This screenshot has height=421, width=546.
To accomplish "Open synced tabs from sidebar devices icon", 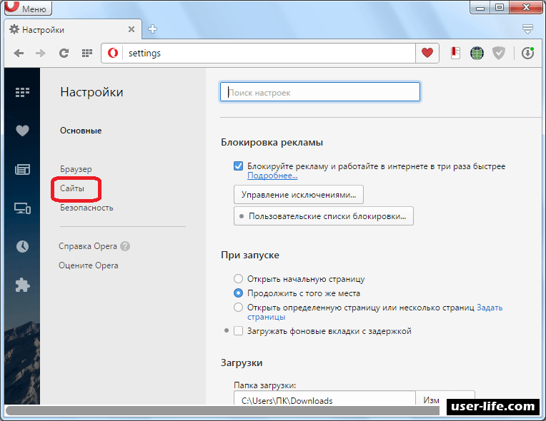I will coord(22,208).
